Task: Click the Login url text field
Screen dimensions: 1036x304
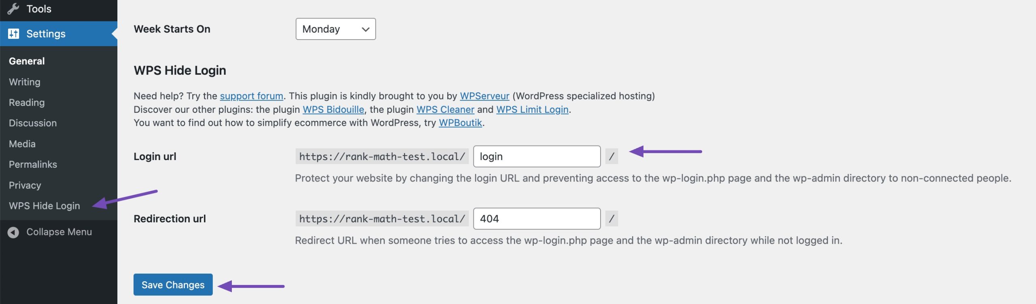Action: coord(537,156)
